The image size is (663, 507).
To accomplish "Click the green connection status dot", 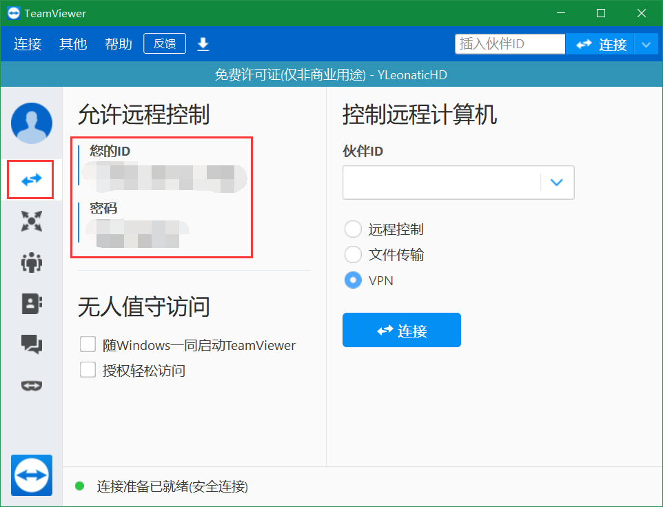I will tap(79, 486).
